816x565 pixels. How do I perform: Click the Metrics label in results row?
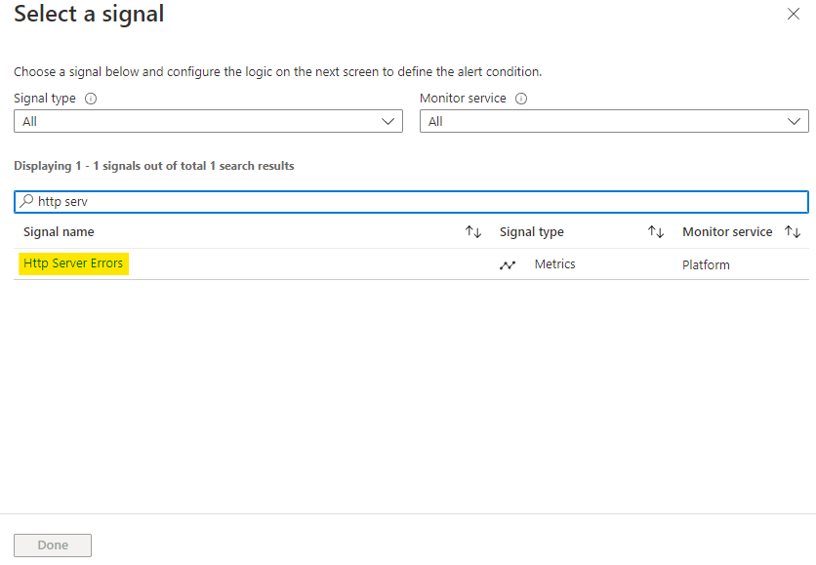(554, 264)
